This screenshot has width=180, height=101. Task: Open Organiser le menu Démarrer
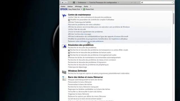click(x=78, y=94)
